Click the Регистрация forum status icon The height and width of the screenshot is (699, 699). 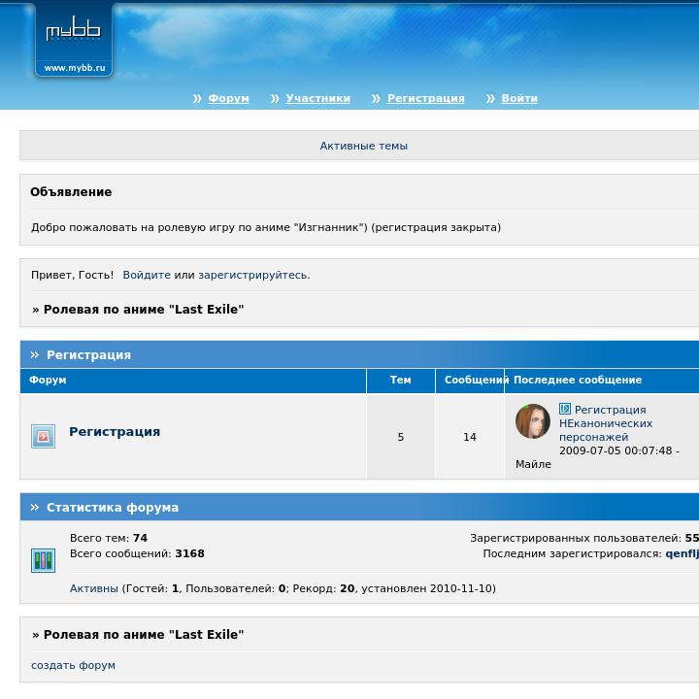pos(44,436)
